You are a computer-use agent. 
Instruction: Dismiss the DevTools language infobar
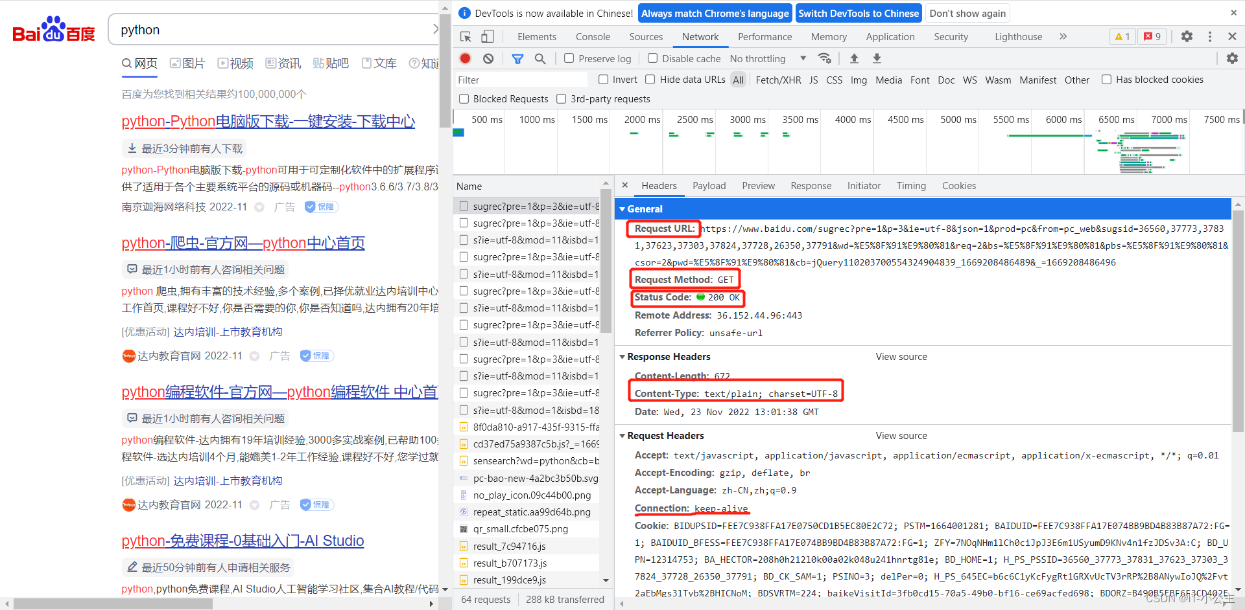point(1233,13)
